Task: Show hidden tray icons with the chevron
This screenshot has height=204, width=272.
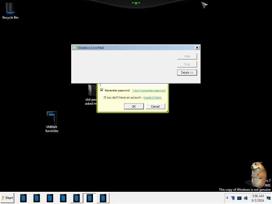Action: [227, 198]
